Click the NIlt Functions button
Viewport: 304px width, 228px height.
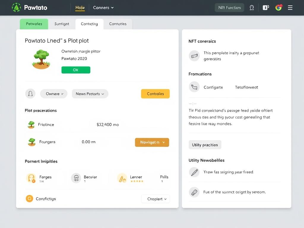tap(229, 7)
